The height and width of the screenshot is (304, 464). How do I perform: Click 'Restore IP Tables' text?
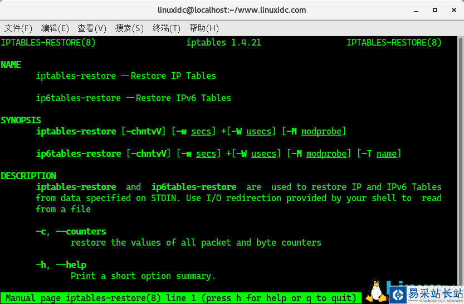(173, 76)
